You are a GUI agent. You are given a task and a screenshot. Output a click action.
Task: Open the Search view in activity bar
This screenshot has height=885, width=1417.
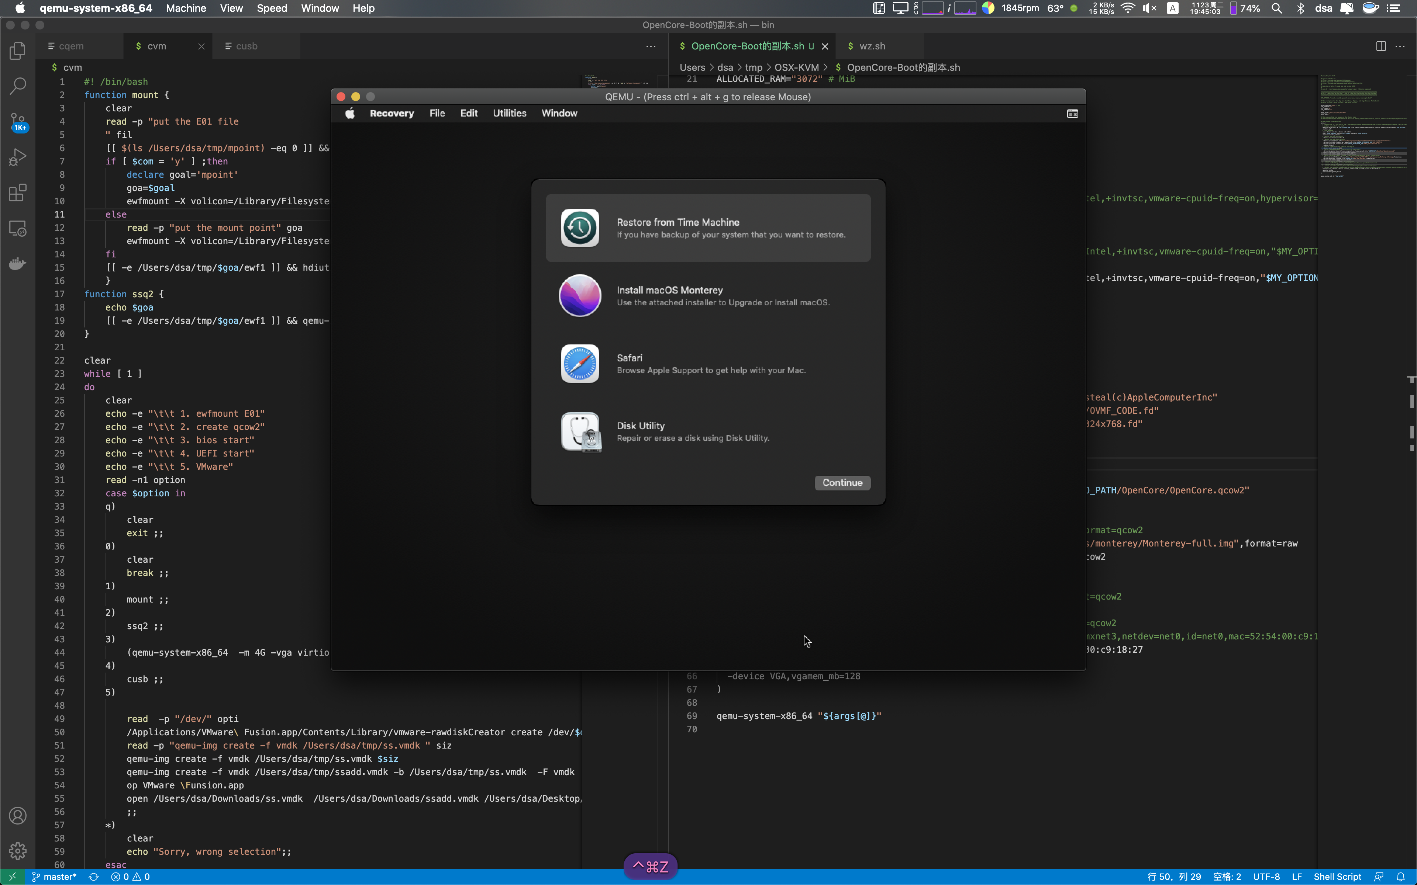tap(18, 86)
